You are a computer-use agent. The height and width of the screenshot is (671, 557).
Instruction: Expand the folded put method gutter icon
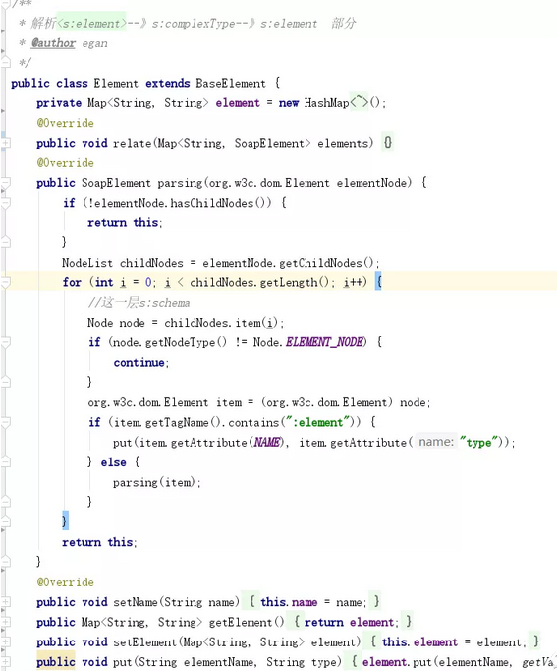(x=5, y=662)
